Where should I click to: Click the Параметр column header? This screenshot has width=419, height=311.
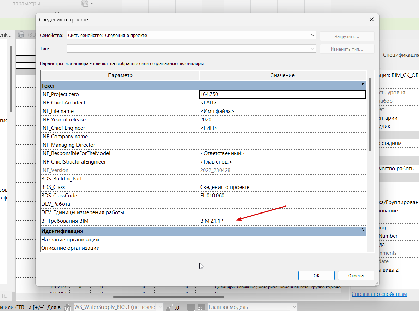pos(120,75)
